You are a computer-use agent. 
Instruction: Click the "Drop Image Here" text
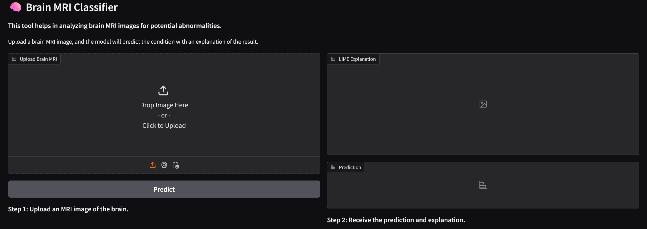point(164,105)
